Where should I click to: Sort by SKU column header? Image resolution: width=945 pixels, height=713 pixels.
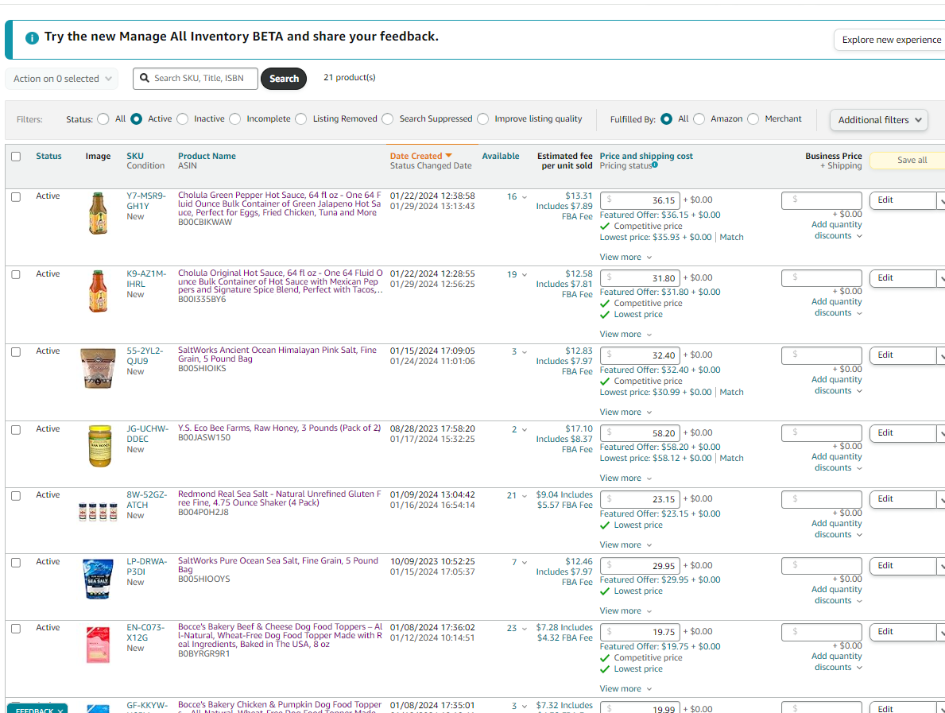135,156
